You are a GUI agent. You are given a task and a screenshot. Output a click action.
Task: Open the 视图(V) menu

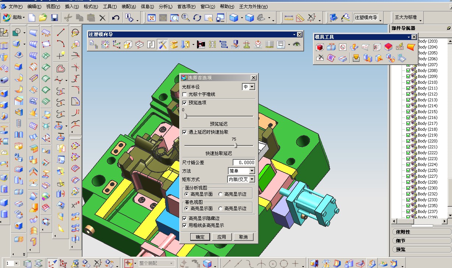[x=53, y=7]
